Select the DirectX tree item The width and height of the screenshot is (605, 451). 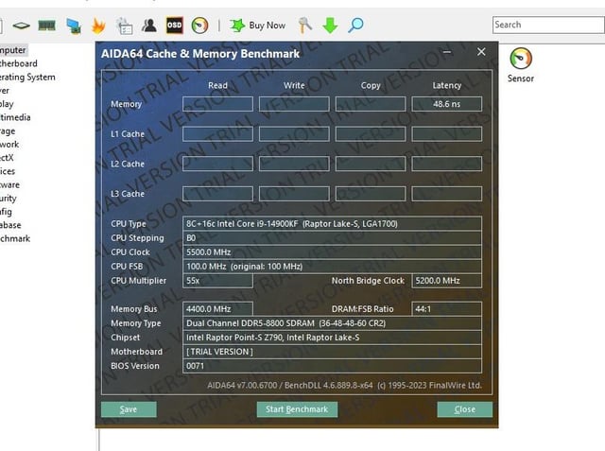7,158
